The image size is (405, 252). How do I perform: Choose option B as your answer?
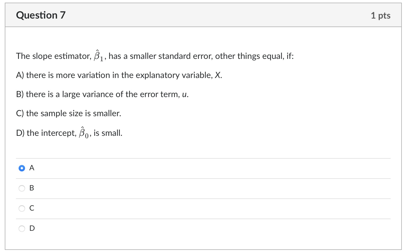pos(22,188)
